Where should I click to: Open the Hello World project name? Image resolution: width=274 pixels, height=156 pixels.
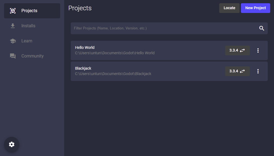pyautogui.click(x=85, y=48)
